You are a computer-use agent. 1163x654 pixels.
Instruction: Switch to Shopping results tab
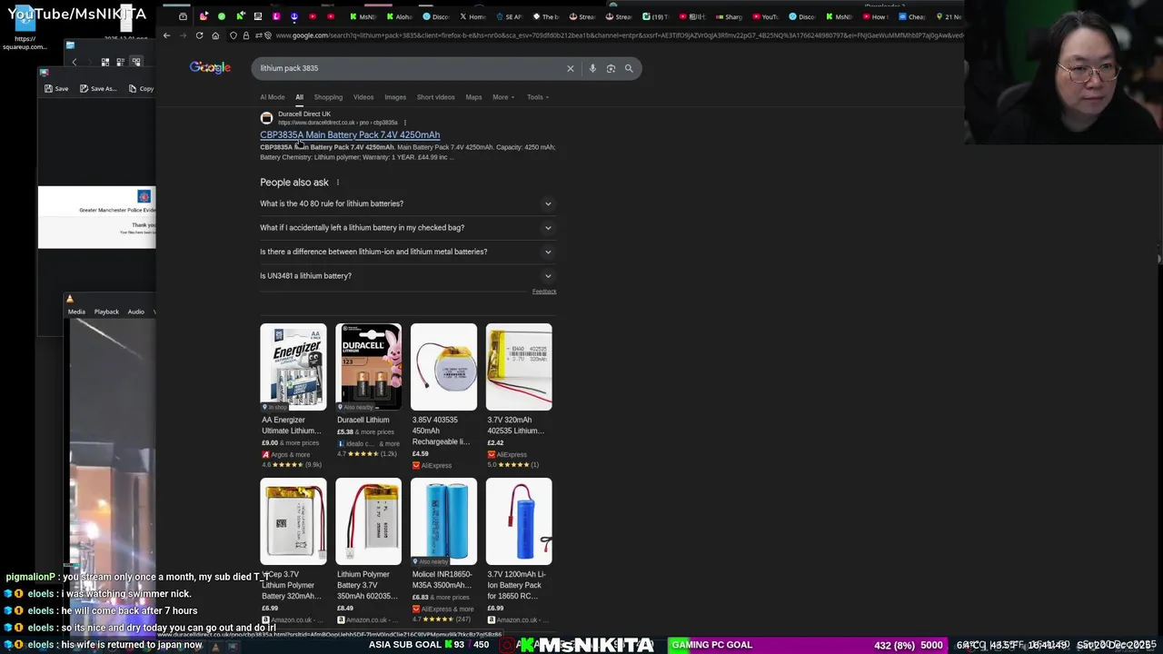[x=328, y=97]
